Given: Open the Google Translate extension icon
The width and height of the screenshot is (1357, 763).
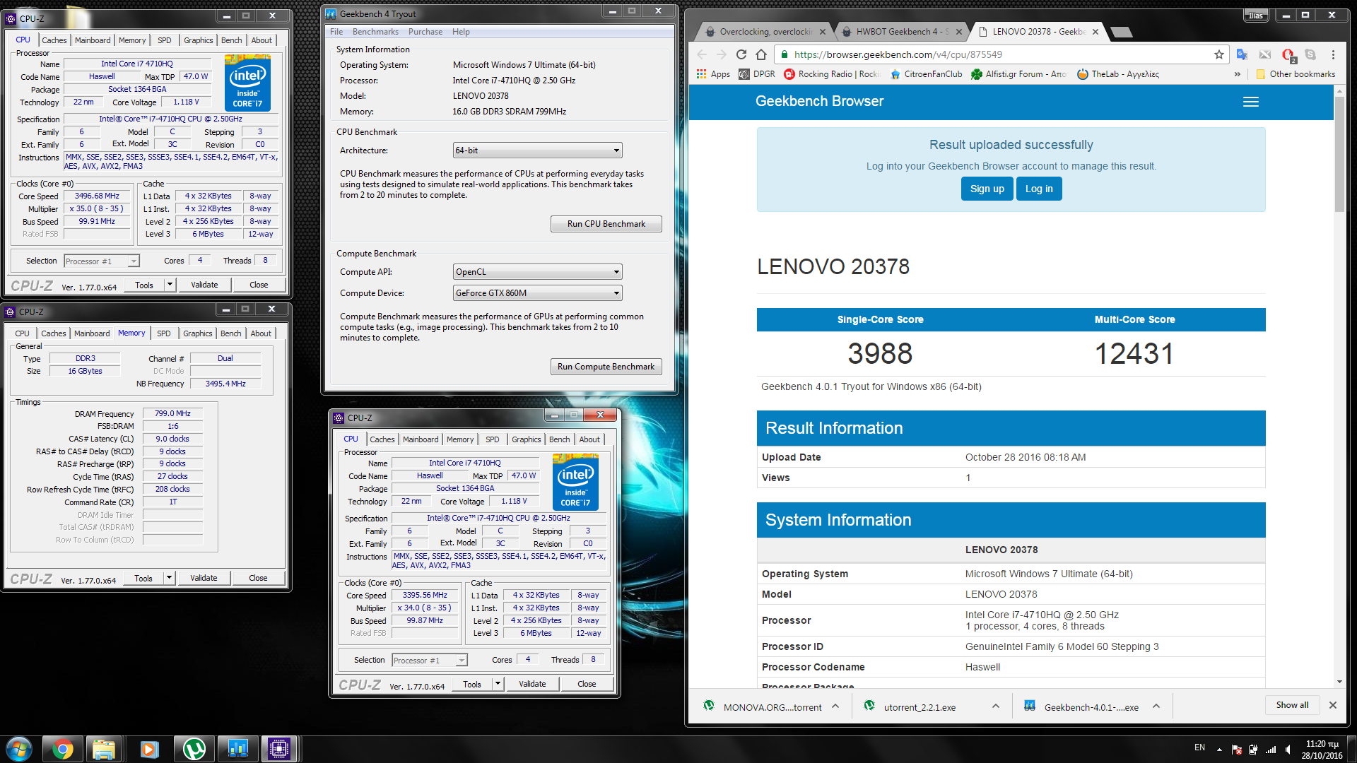Looking at the screenshot, I should pyautogui.click(x=1242, y=54).
